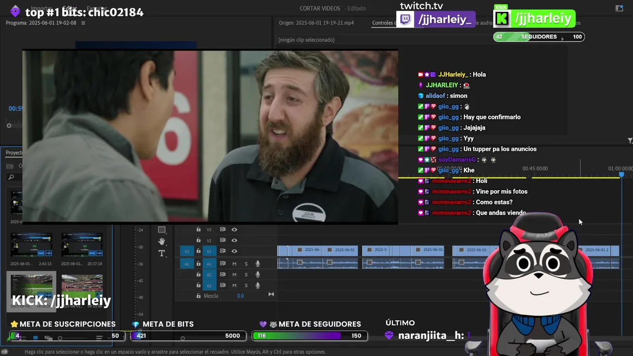Hide track V1 output with eye icon
The image size is (633, 356).
click(x=234, y=251)
